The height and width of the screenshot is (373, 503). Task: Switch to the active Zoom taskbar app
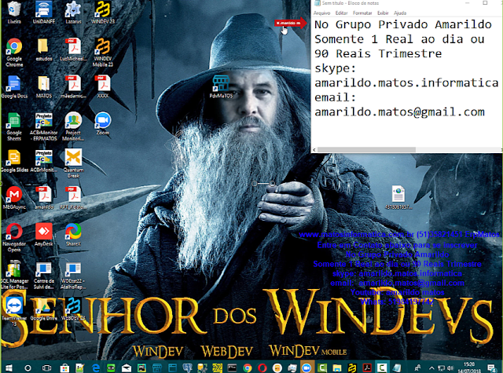pos(307,368)
